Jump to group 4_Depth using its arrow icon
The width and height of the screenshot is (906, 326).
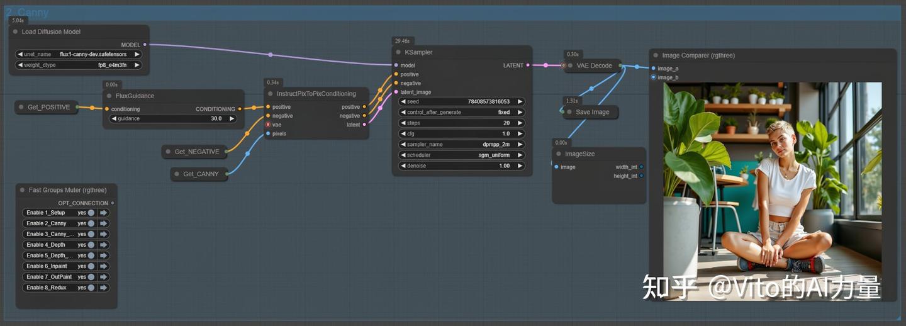[104, 245]
